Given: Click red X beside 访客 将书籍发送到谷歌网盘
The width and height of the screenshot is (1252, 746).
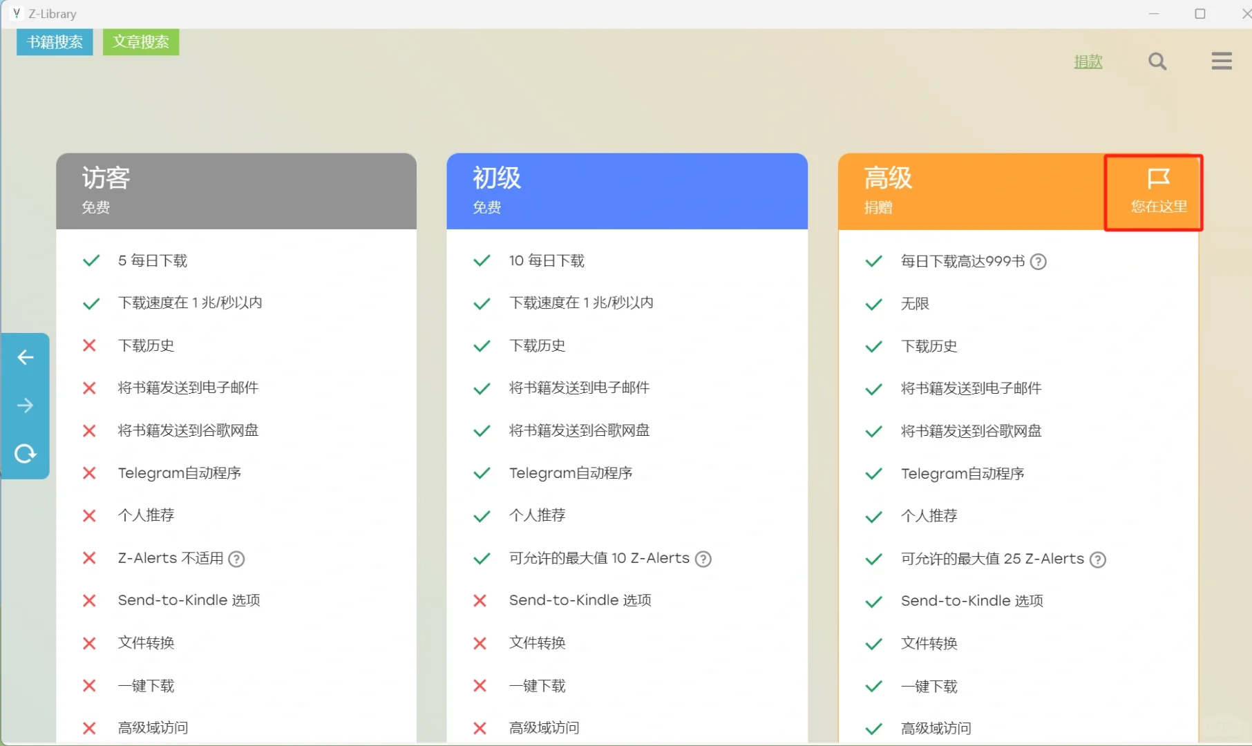Looking at the screenshot, I should tap(89, 431).
